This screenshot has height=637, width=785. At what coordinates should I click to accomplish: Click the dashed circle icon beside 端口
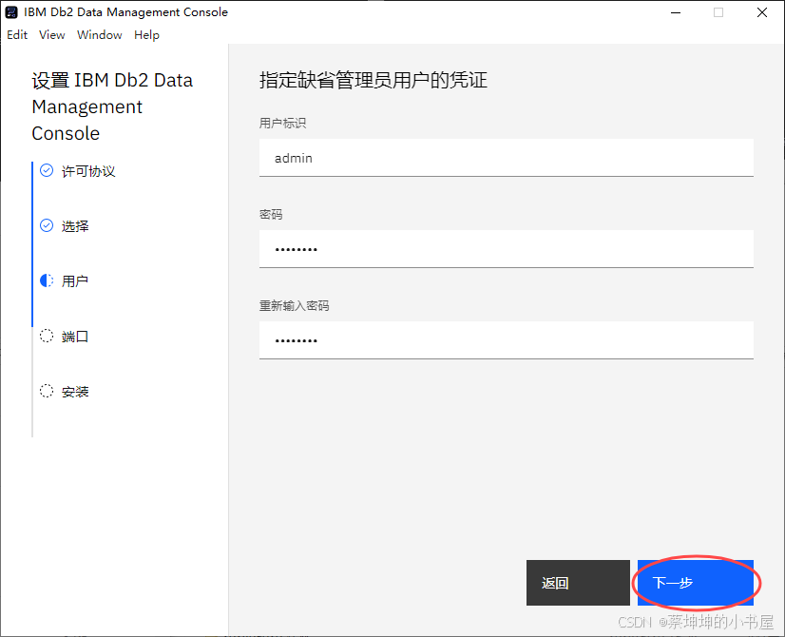tap(47, 336)
